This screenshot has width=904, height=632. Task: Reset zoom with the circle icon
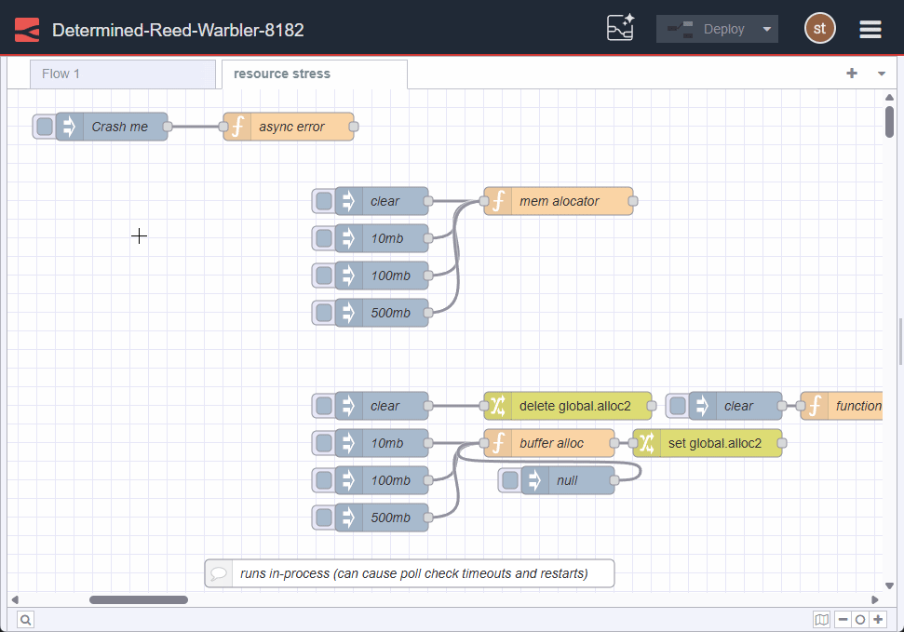click(x=859, y=619)
